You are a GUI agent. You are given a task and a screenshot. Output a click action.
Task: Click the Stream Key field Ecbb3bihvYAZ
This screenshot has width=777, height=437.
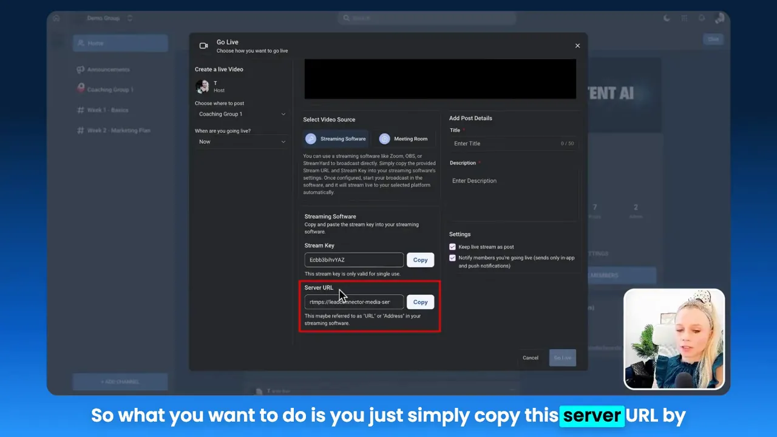pos(354,260)
